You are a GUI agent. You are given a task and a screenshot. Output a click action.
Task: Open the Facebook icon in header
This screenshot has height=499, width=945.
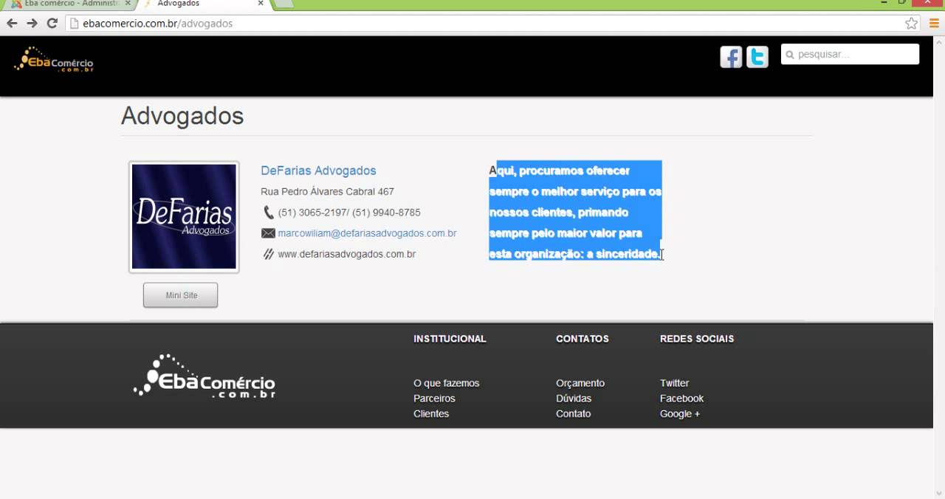(731, 57)
